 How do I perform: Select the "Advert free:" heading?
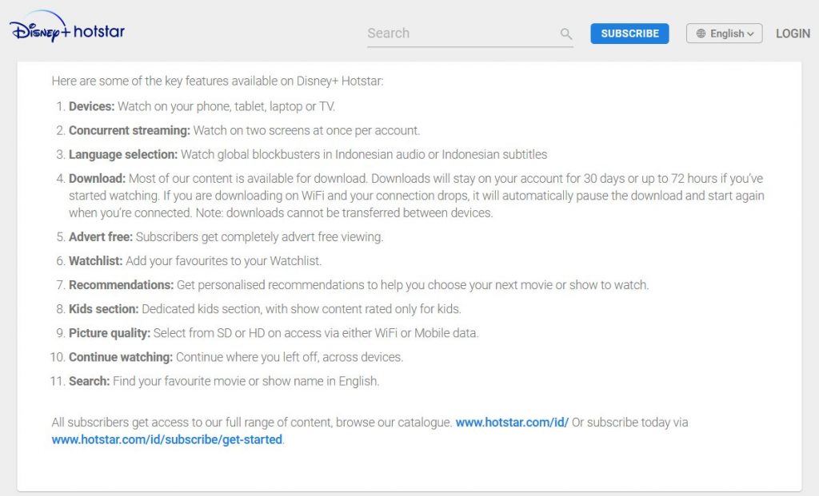coord(101,236)
